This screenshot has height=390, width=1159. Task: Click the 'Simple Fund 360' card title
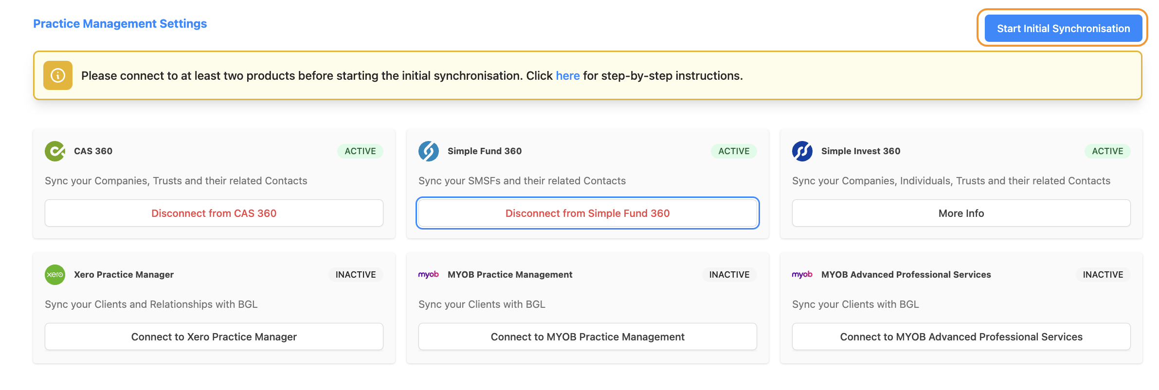[485, 151]
